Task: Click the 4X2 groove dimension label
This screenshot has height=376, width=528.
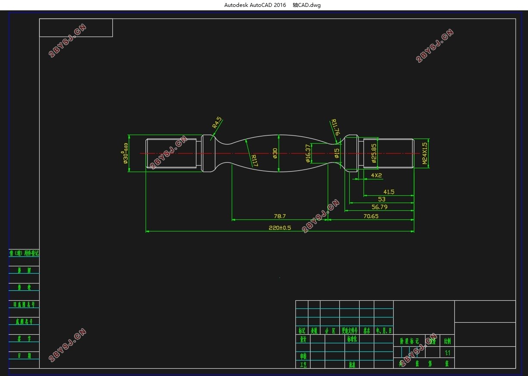Action: pos(376,176)
